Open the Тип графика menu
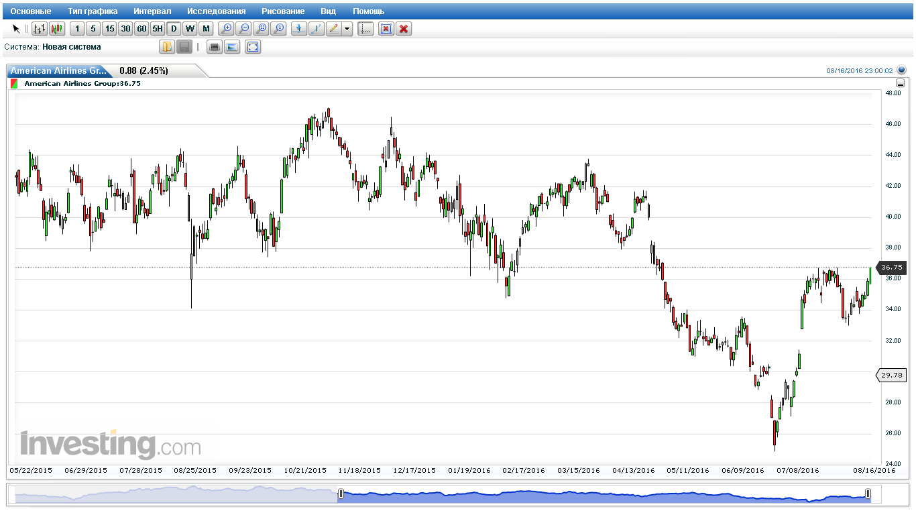This screenshot has height=515, width=916. click(93, 11)
